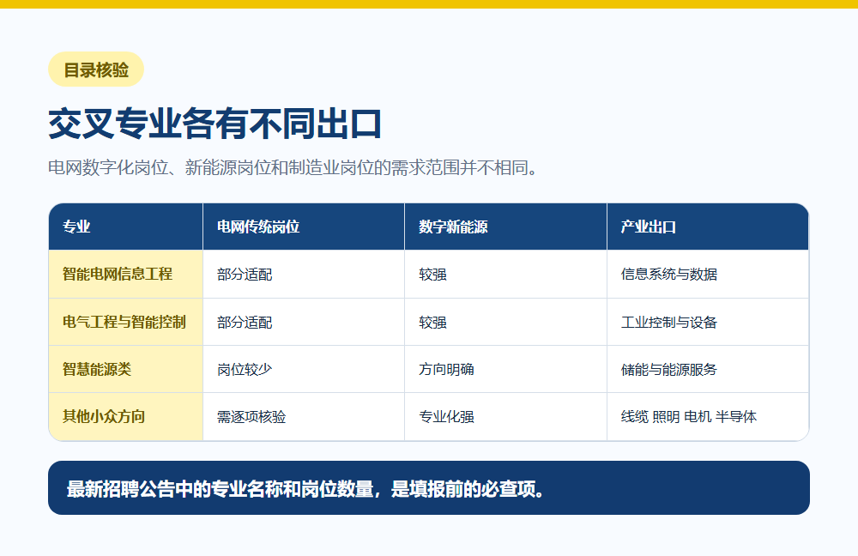Select the heading 交叉专业各有不同出口
The image size is (858, 556).
(215, 124)
